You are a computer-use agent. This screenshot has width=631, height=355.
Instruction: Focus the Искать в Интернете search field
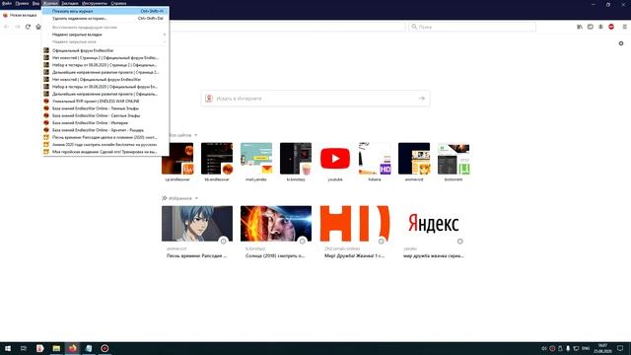point(315,99)
